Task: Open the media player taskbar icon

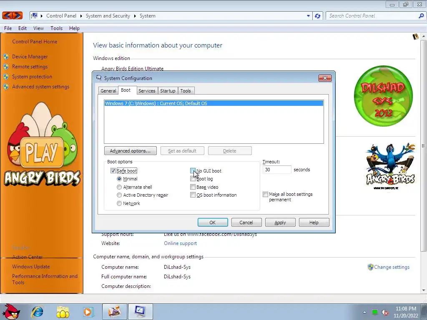Action: [x=88, y=312]
